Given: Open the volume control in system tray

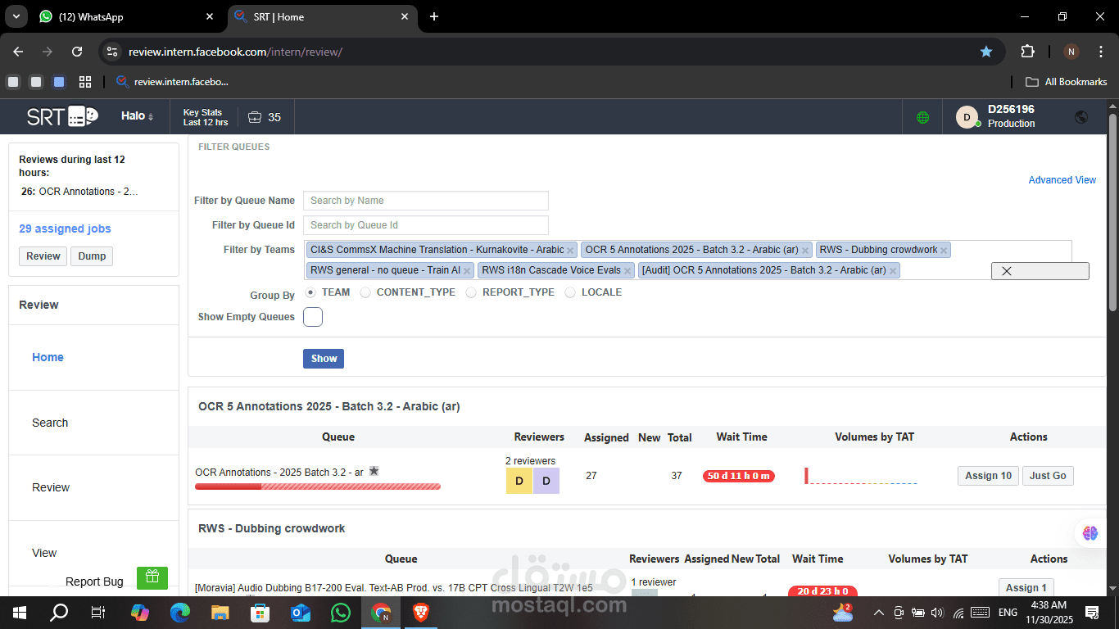Looking at the screenshot, I should 937,613.
